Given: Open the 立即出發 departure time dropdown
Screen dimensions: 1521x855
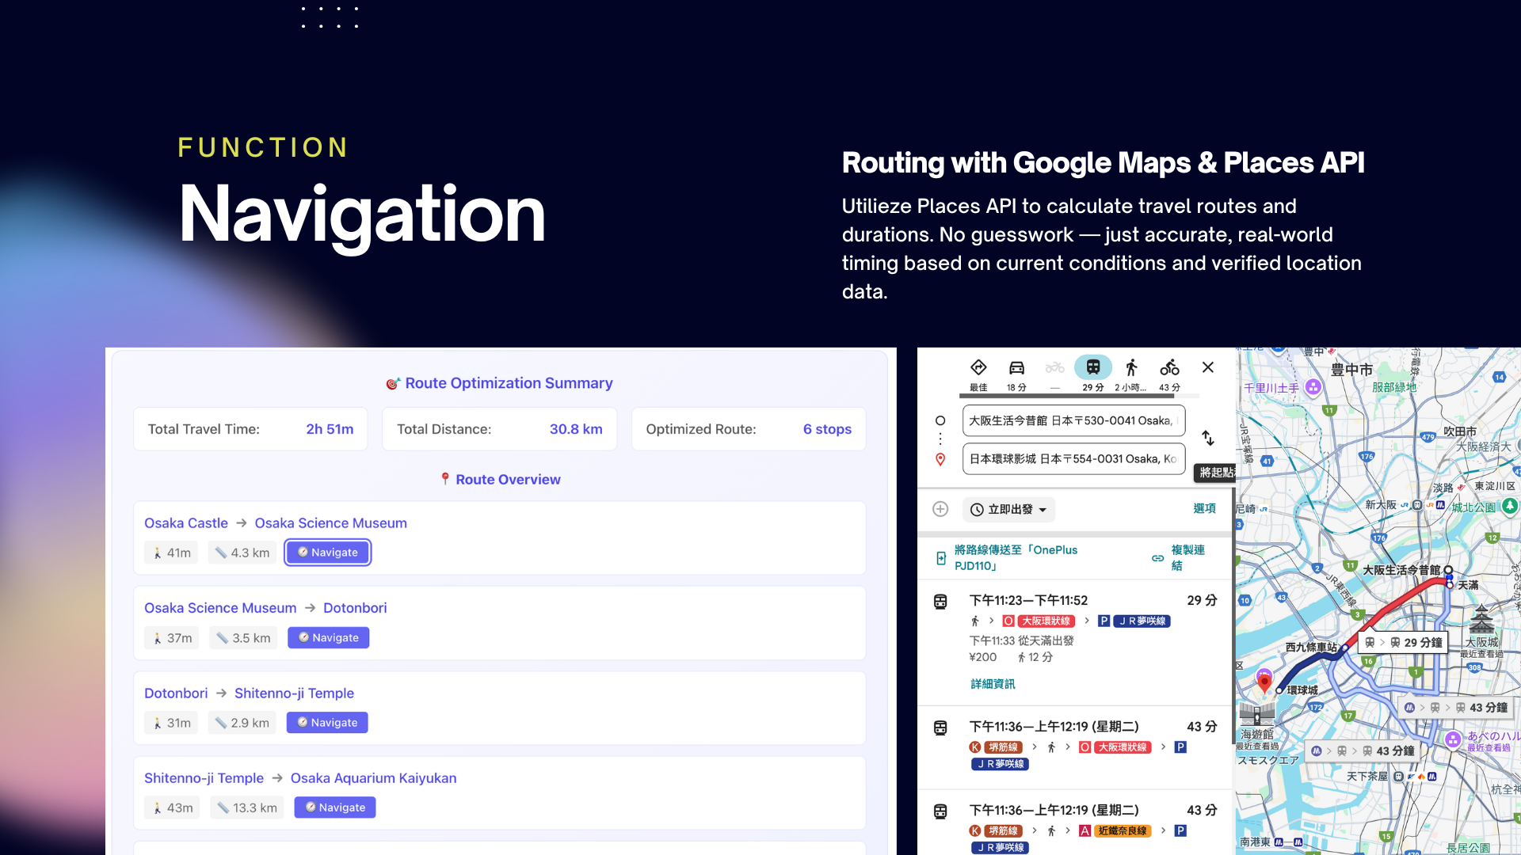Looking at the screenshot, I should point(1009,510).
